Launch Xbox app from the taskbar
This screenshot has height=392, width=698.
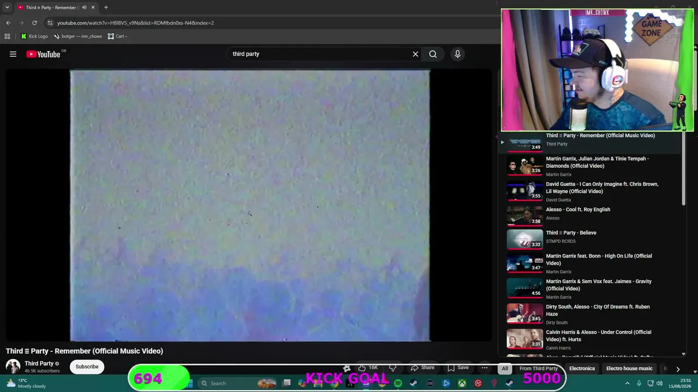462,383
